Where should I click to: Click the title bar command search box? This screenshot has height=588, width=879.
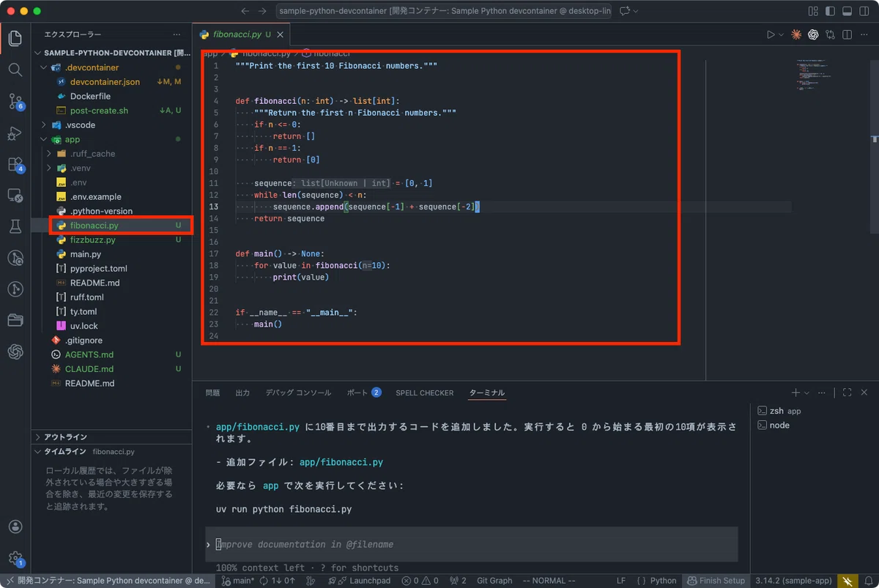click(x=445, y=11)
